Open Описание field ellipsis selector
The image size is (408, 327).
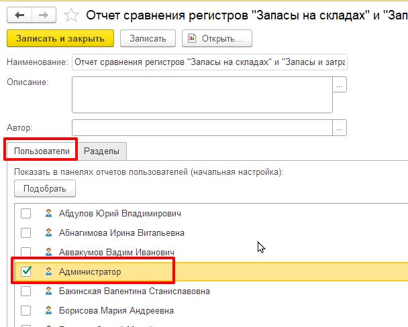pyautogui.click(x=340, y=85)
